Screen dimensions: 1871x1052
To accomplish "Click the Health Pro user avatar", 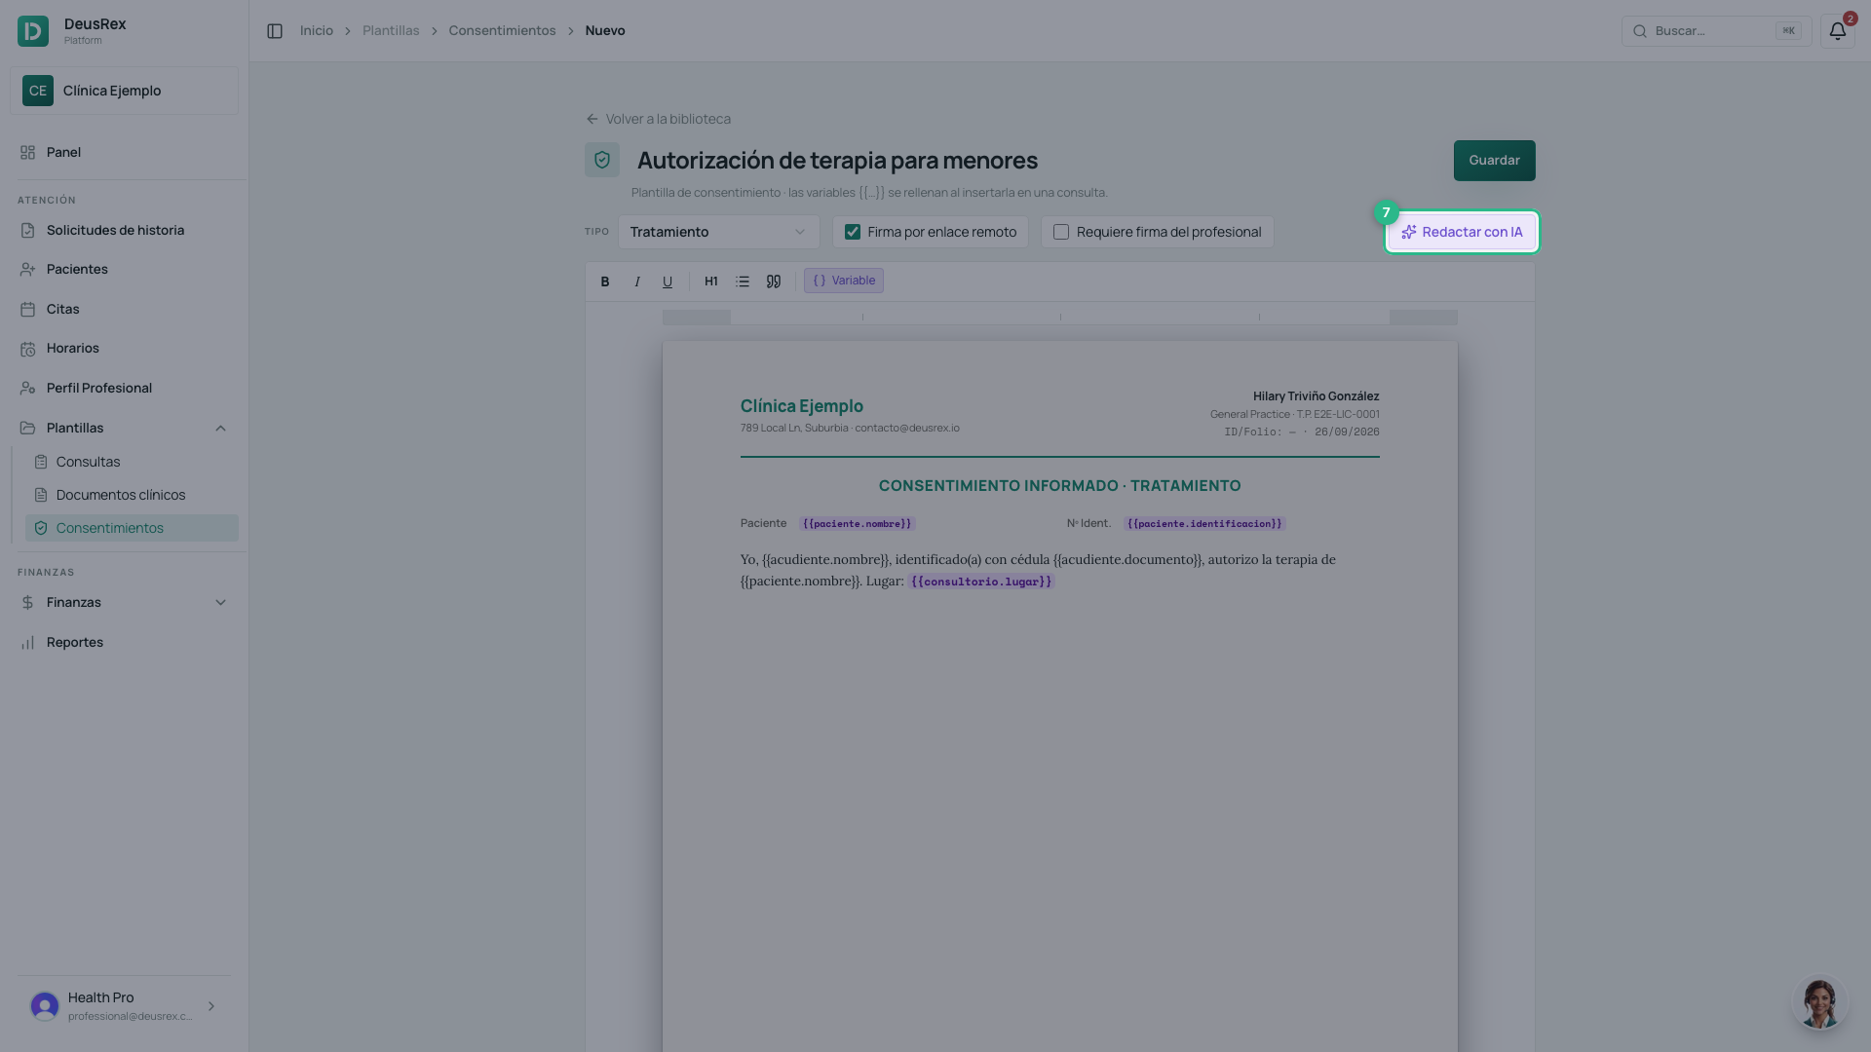I will tap(45, 1006).
